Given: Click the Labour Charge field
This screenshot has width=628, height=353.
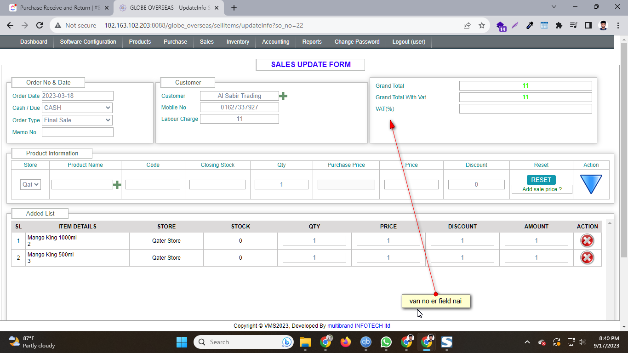Looking at the screenshot, I should [x=239, y=119].
